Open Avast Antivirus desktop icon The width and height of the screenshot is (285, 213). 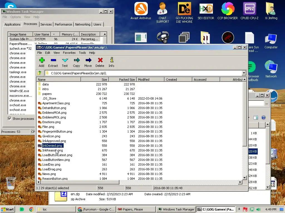click(141, 11)
